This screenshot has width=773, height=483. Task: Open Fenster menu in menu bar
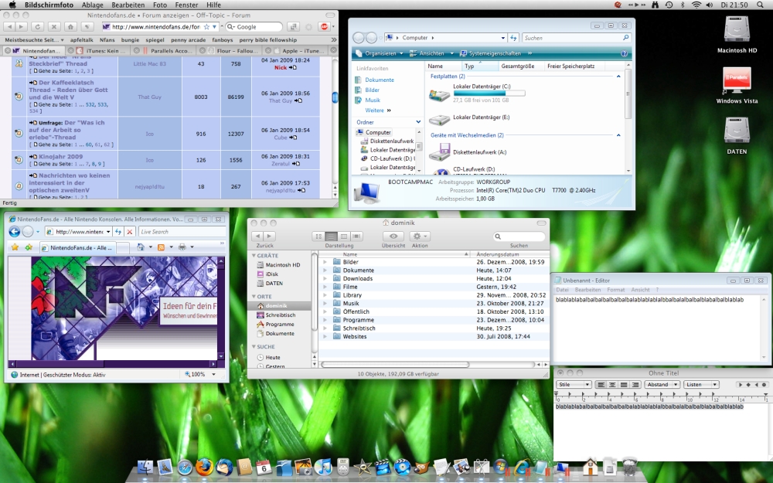coord(186,5)
